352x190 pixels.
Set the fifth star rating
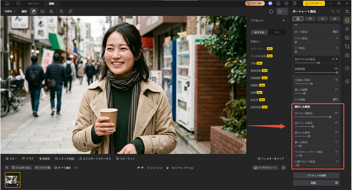(161, 168)
